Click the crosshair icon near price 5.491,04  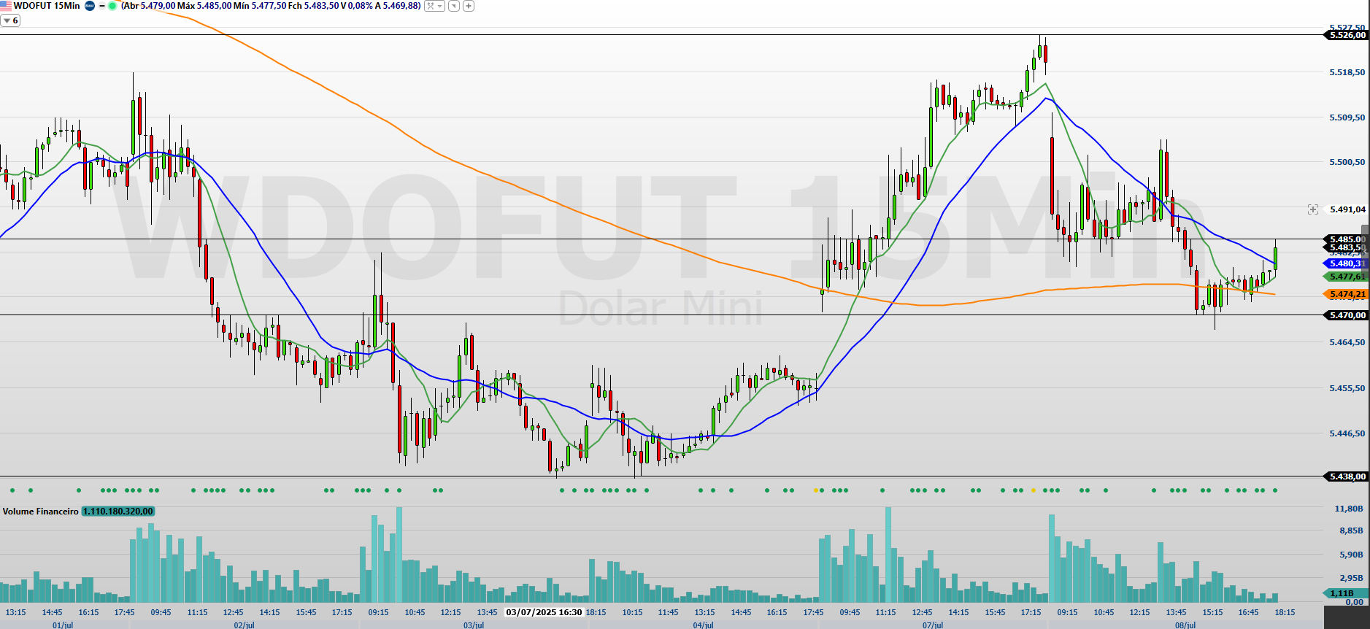pos(1312,209)
